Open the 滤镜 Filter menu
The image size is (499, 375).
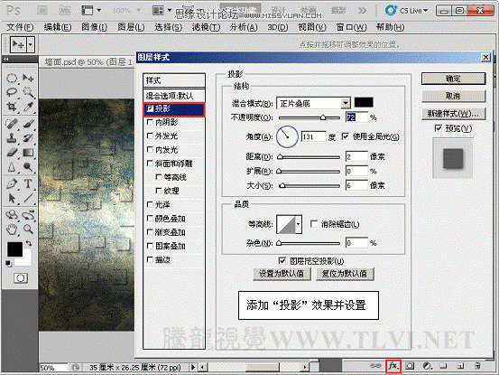point(206,27)
